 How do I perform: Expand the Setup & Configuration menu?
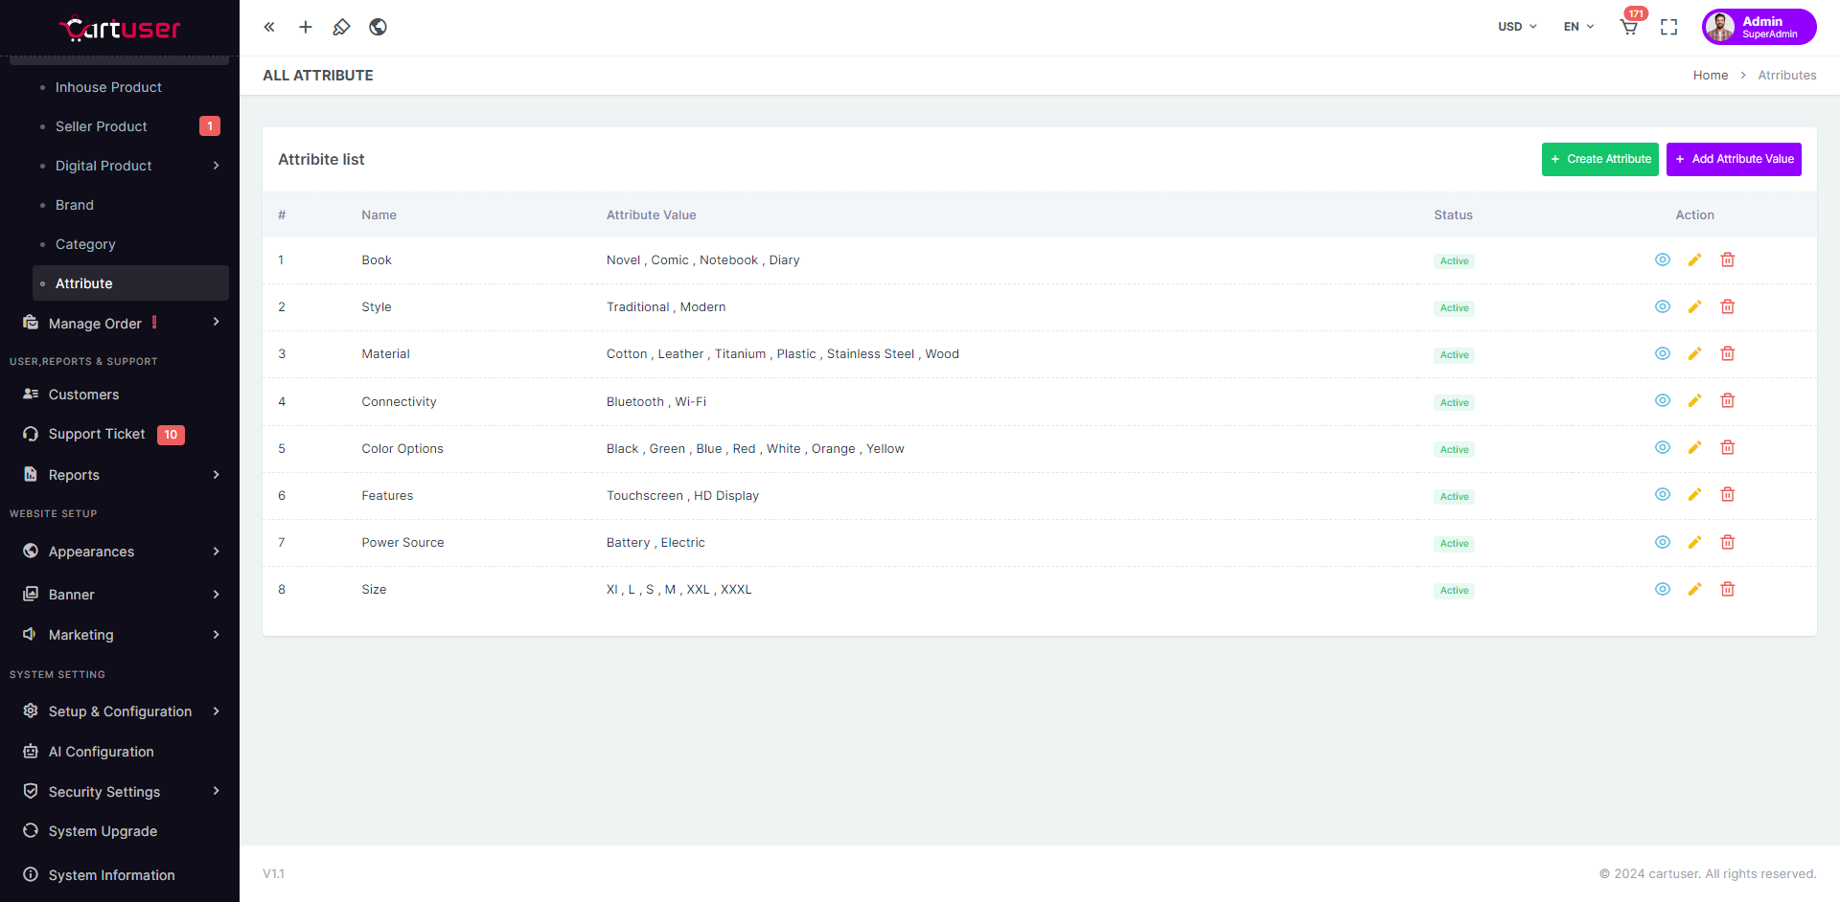tap(121, 711)
